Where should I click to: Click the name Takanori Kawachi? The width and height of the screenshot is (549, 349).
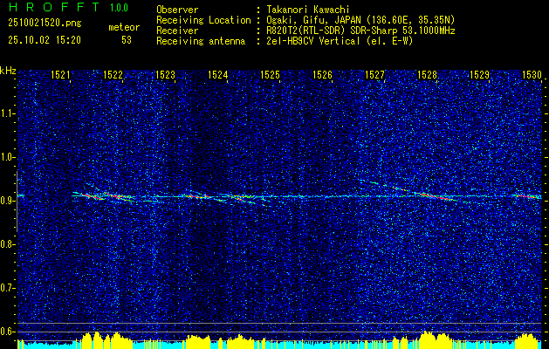309,10
